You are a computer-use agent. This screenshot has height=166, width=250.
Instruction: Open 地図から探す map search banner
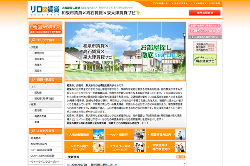45,28
